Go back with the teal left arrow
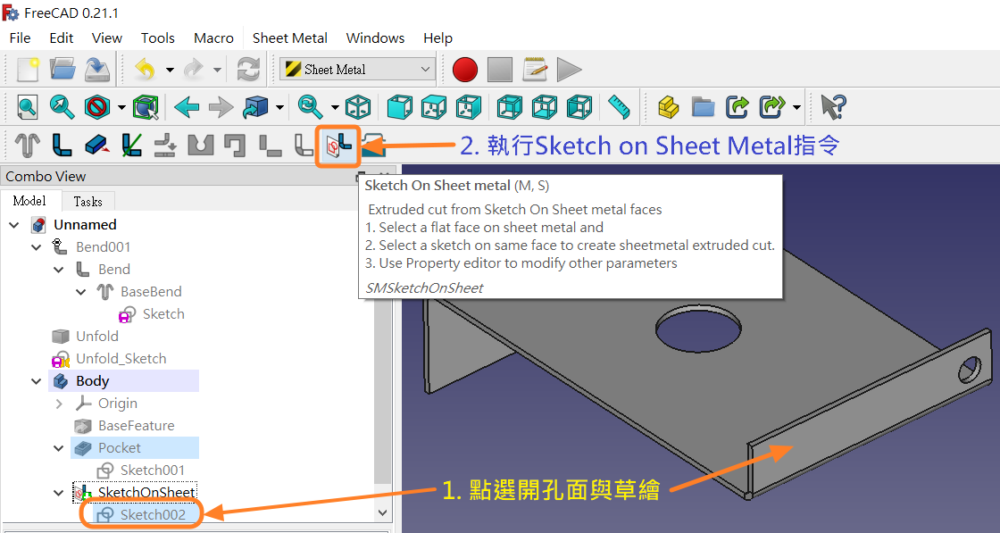 point(187,107)
